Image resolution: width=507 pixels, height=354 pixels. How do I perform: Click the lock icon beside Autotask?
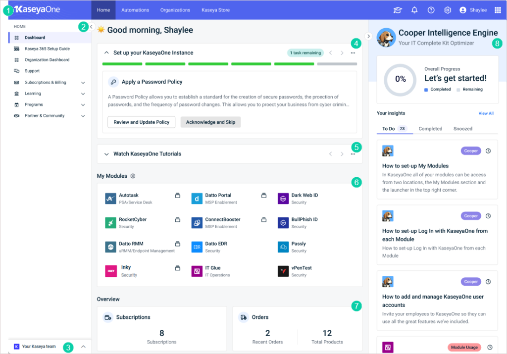(178, 195)
